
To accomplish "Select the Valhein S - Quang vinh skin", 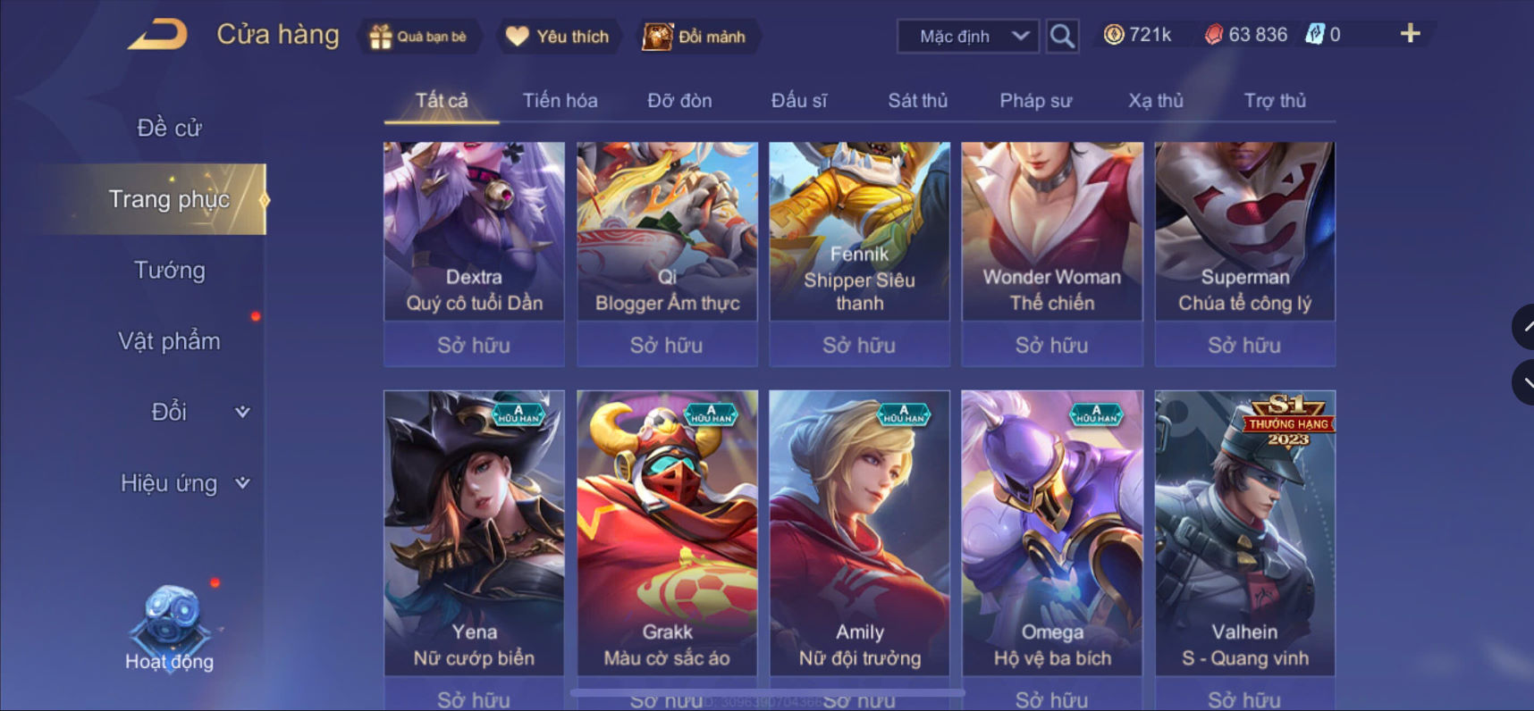I will click(1244, 532).
